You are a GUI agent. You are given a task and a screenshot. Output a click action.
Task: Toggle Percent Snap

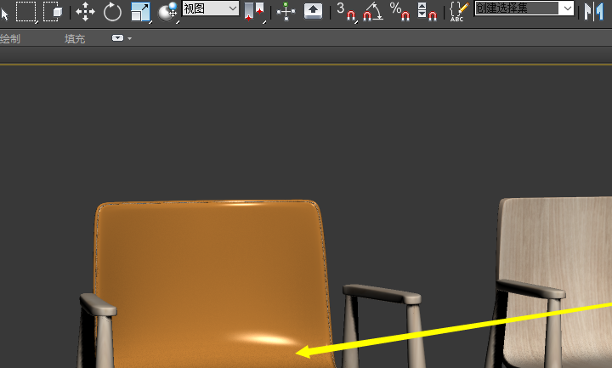[x=399, y=12]
